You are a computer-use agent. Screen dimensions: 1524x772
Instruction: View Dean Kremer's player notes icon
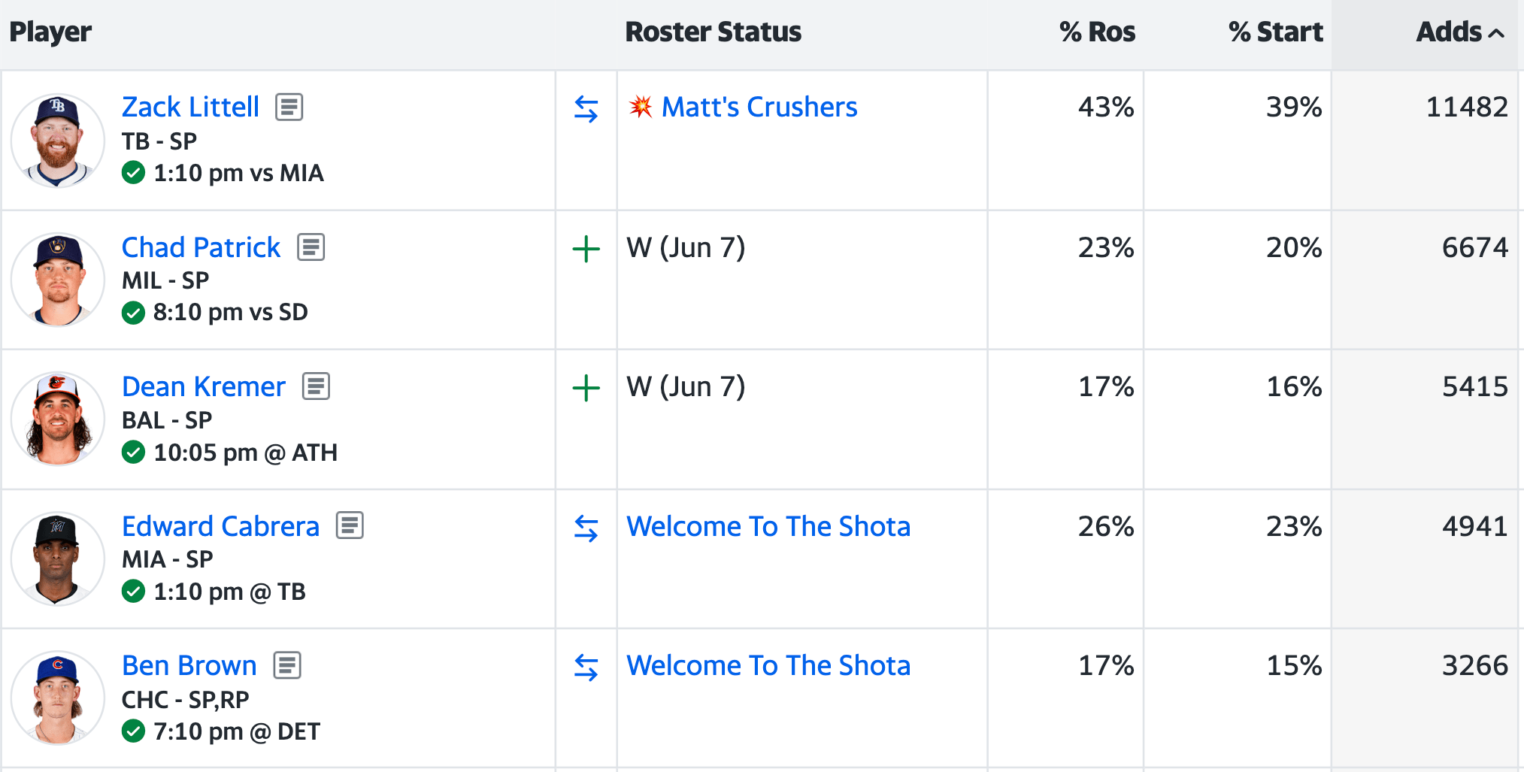[x=316, y=386]
